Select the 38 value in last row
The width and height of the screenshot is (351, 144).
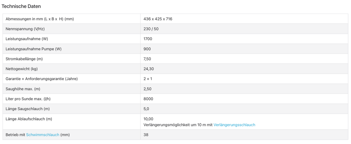[146, 135]
